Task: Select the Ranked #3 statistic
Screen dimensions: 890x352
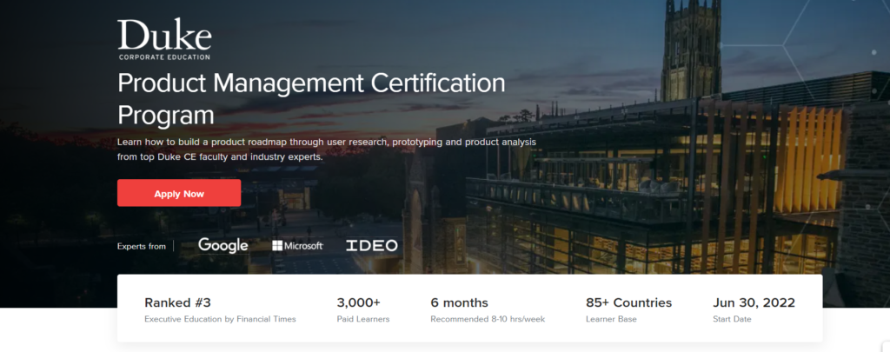Action: (x=177, y=302)
